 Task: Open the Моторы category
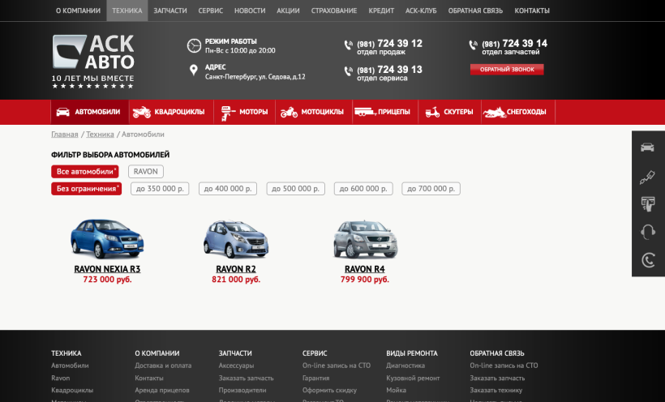click(x=244, y=112)
